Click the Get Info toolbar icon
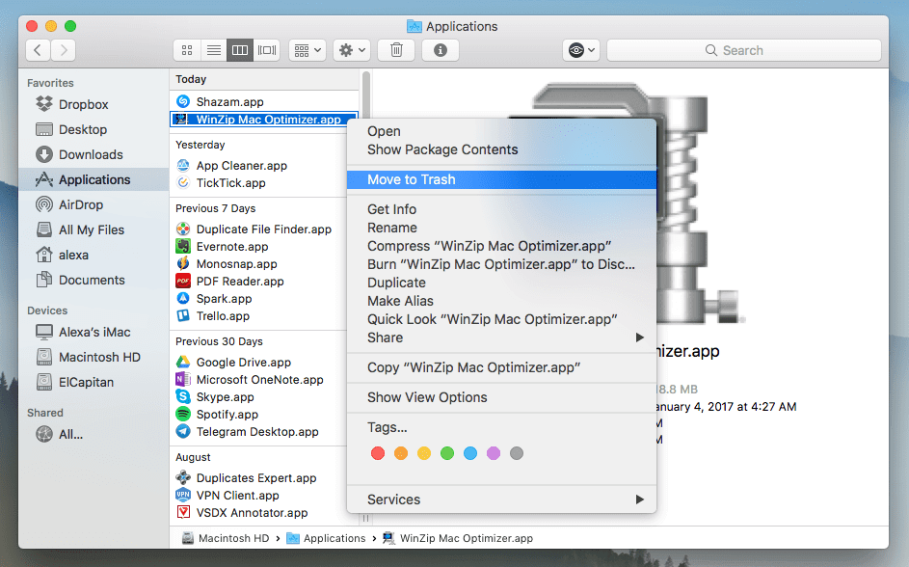Image resolution: width=909 pixels, height=567 pixels. coord(441,50)
